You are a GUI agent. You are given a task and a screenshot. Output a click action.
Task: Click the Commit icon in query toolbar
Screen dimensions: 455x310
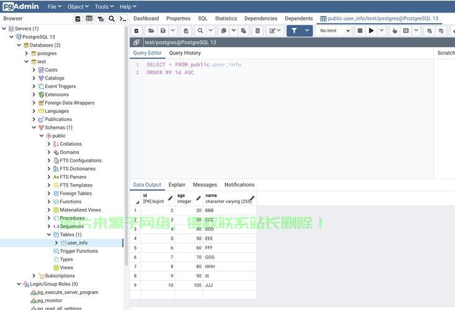pyautogui.click(x=430, y=30)
